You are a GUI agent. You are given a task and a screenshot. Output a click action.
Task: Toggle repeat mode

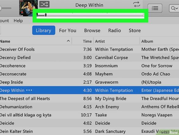click(x=136, y=4)
